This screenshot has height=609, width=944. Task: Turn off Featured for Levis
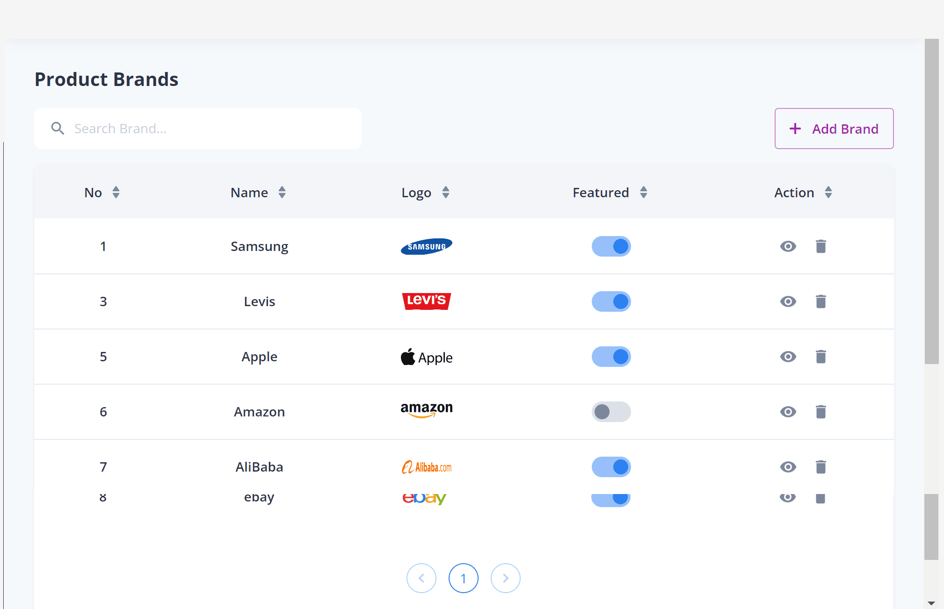[611, 301]
